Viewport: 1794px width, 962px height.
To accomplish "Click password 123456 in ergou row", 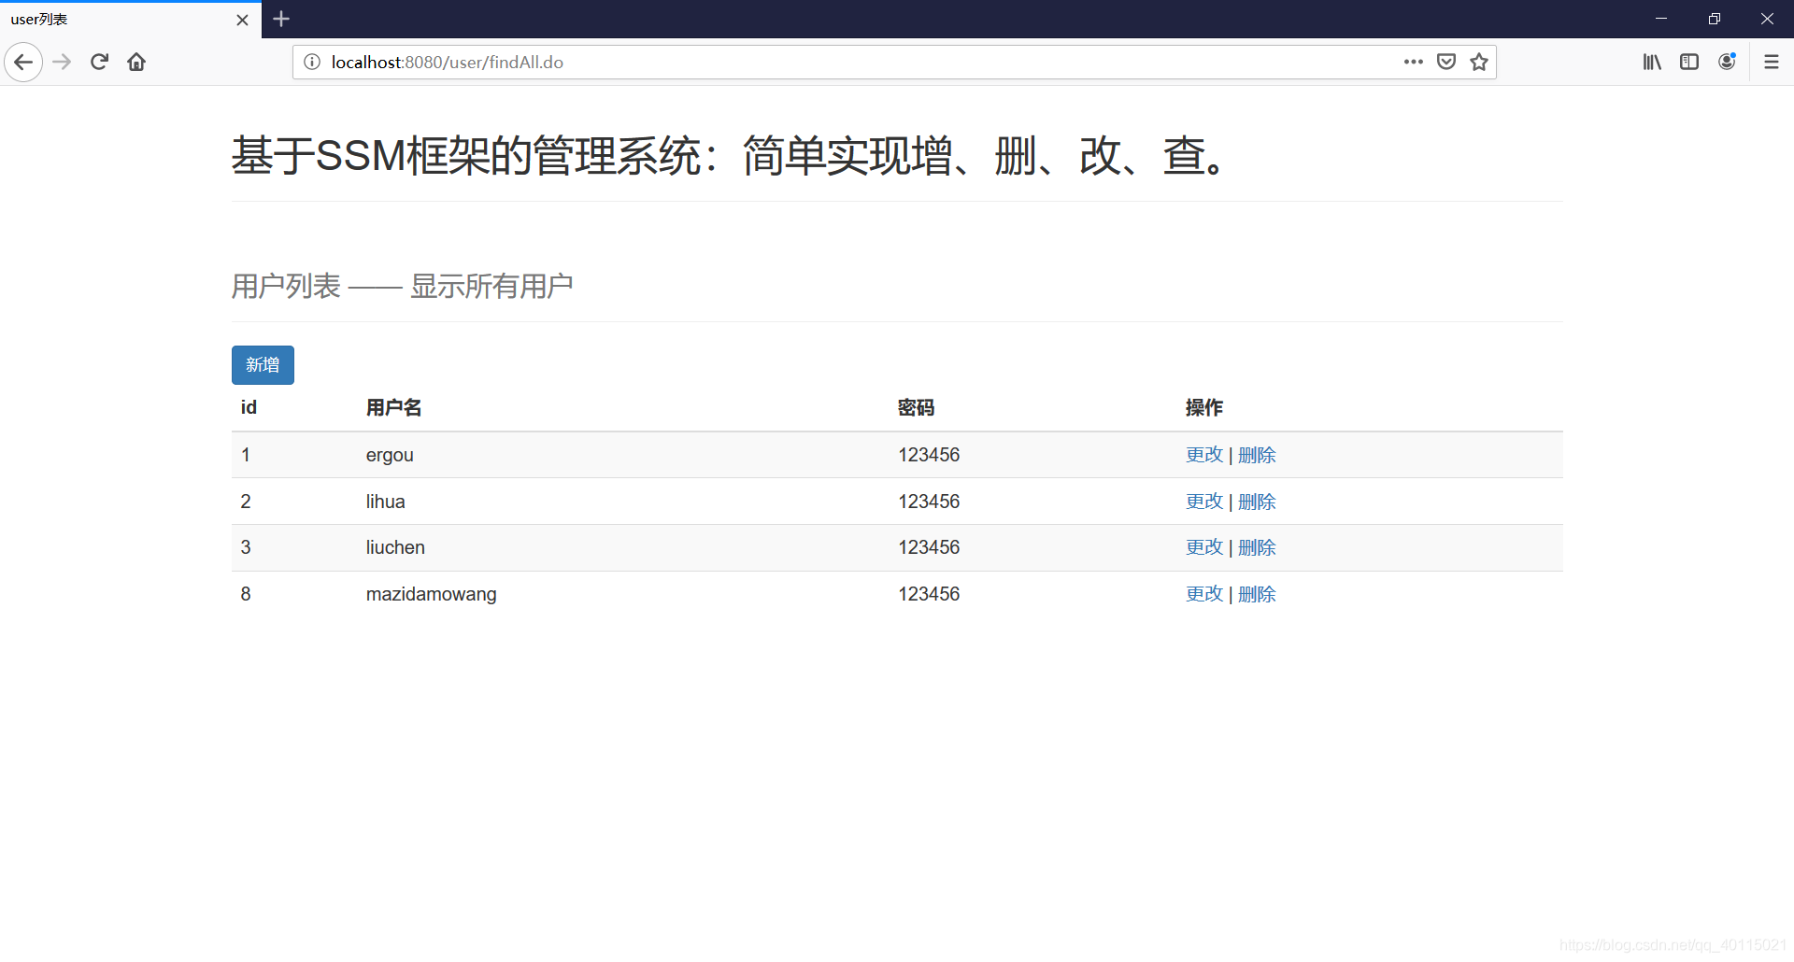I will coord(929,455).
